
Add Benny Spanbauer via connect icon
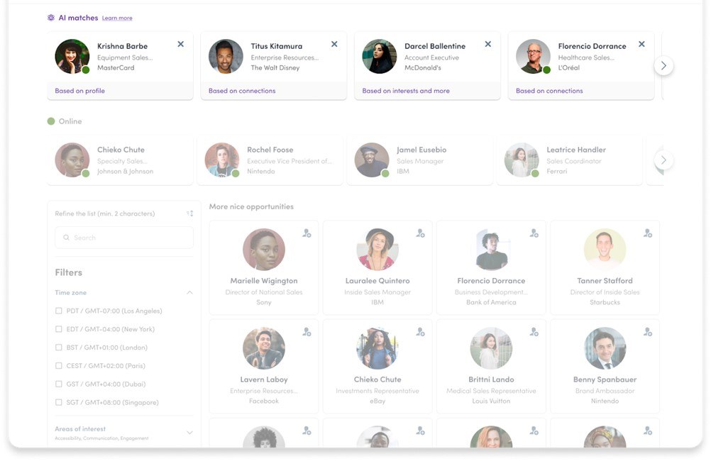[647, 331]
